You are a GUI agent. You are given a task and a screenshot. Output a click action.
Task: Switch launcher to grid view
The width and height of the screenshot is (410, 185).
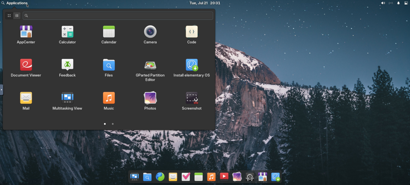click(9, 16)
